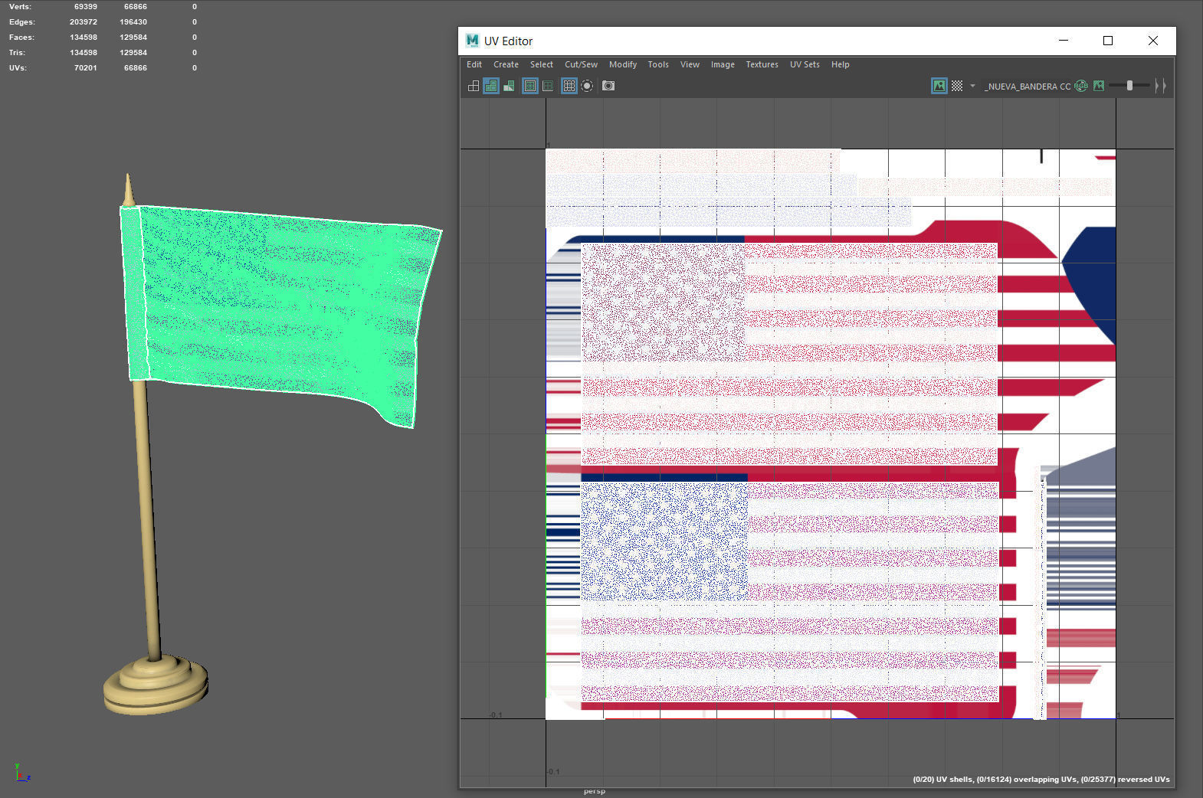This screenshot has height=798, width=1203.
Task: Open the Tools menu
Action: pos(658,65)
